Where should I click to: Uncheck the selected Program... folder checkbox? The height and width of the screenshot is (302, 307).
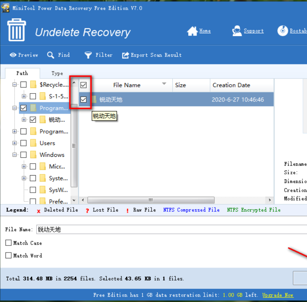click(23, 108)
